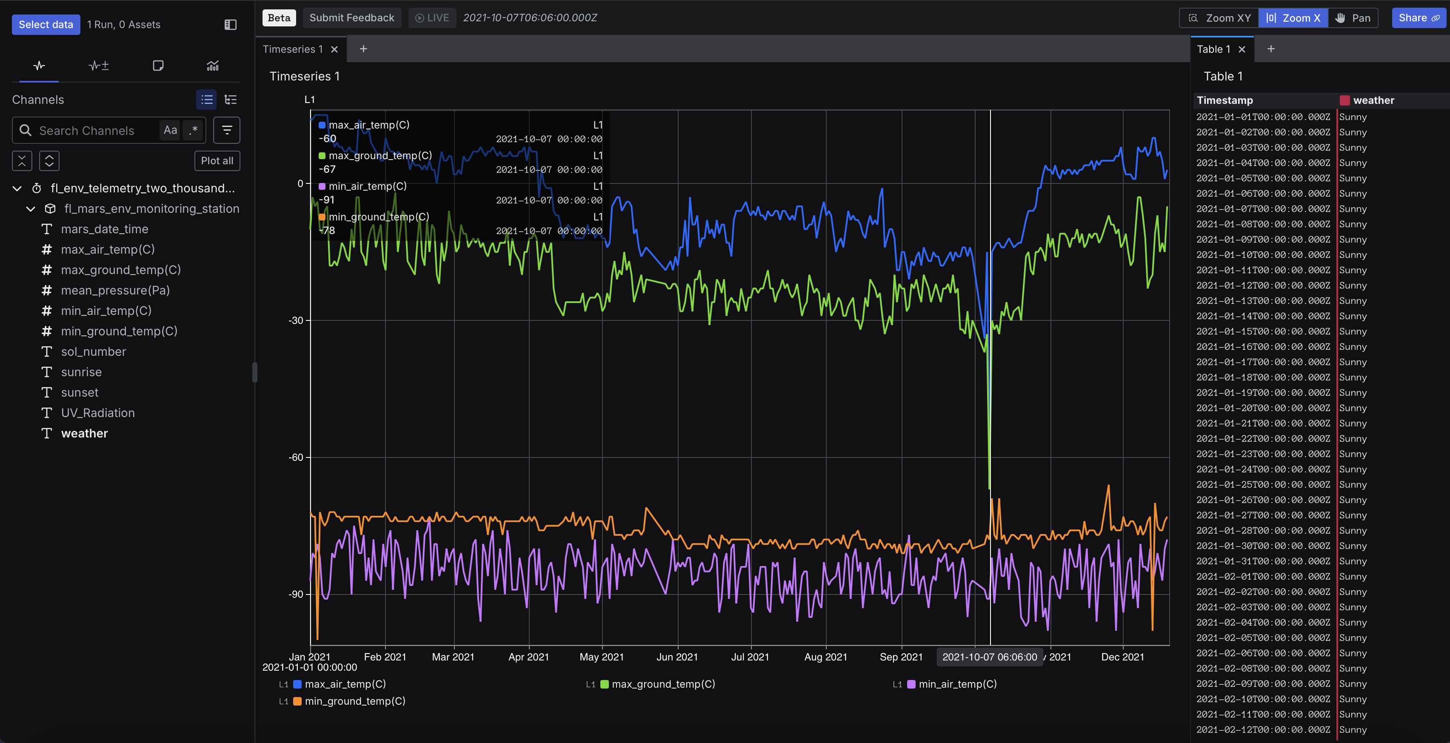Viewport: 1450px width, 743px height.
Task: Expand all channels icon button
Action: click(49, 160)
